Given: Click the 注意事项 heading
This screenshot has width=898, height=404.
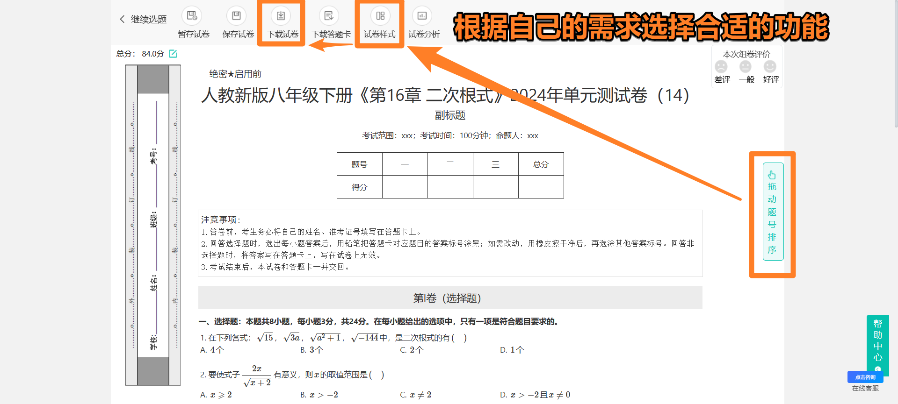Looking at the screenshot, I should pyautogui.click(x=221, y=220).
